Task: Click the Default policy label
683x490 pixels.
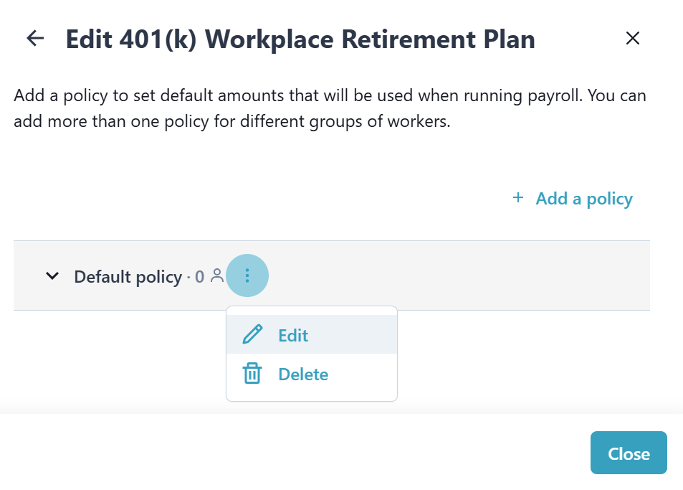Action: (128, 277)
